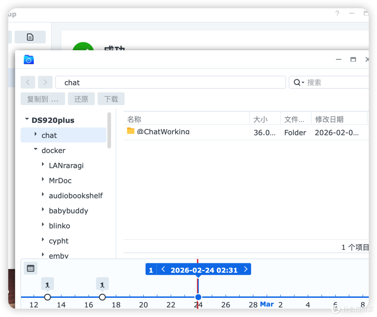Image resolution: width=377 pixels, height=317 pixels.
Task: Click the chat path address field
Action: [x=170, y=82]
